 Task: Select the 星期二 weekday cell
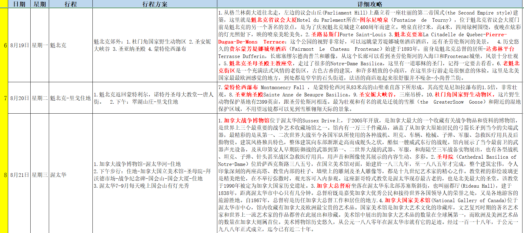(40, 98)
